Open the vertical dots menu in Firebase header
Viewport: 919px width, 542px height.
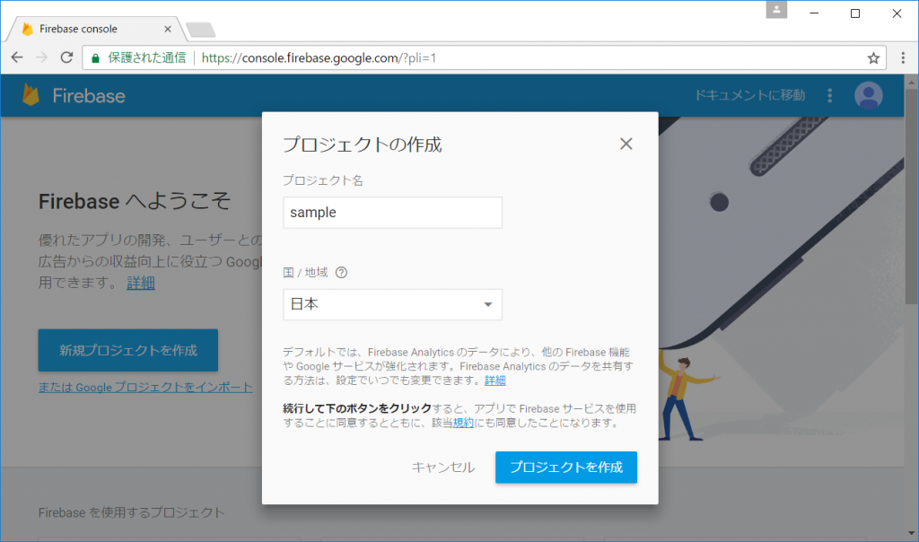[x=829, y=95]
